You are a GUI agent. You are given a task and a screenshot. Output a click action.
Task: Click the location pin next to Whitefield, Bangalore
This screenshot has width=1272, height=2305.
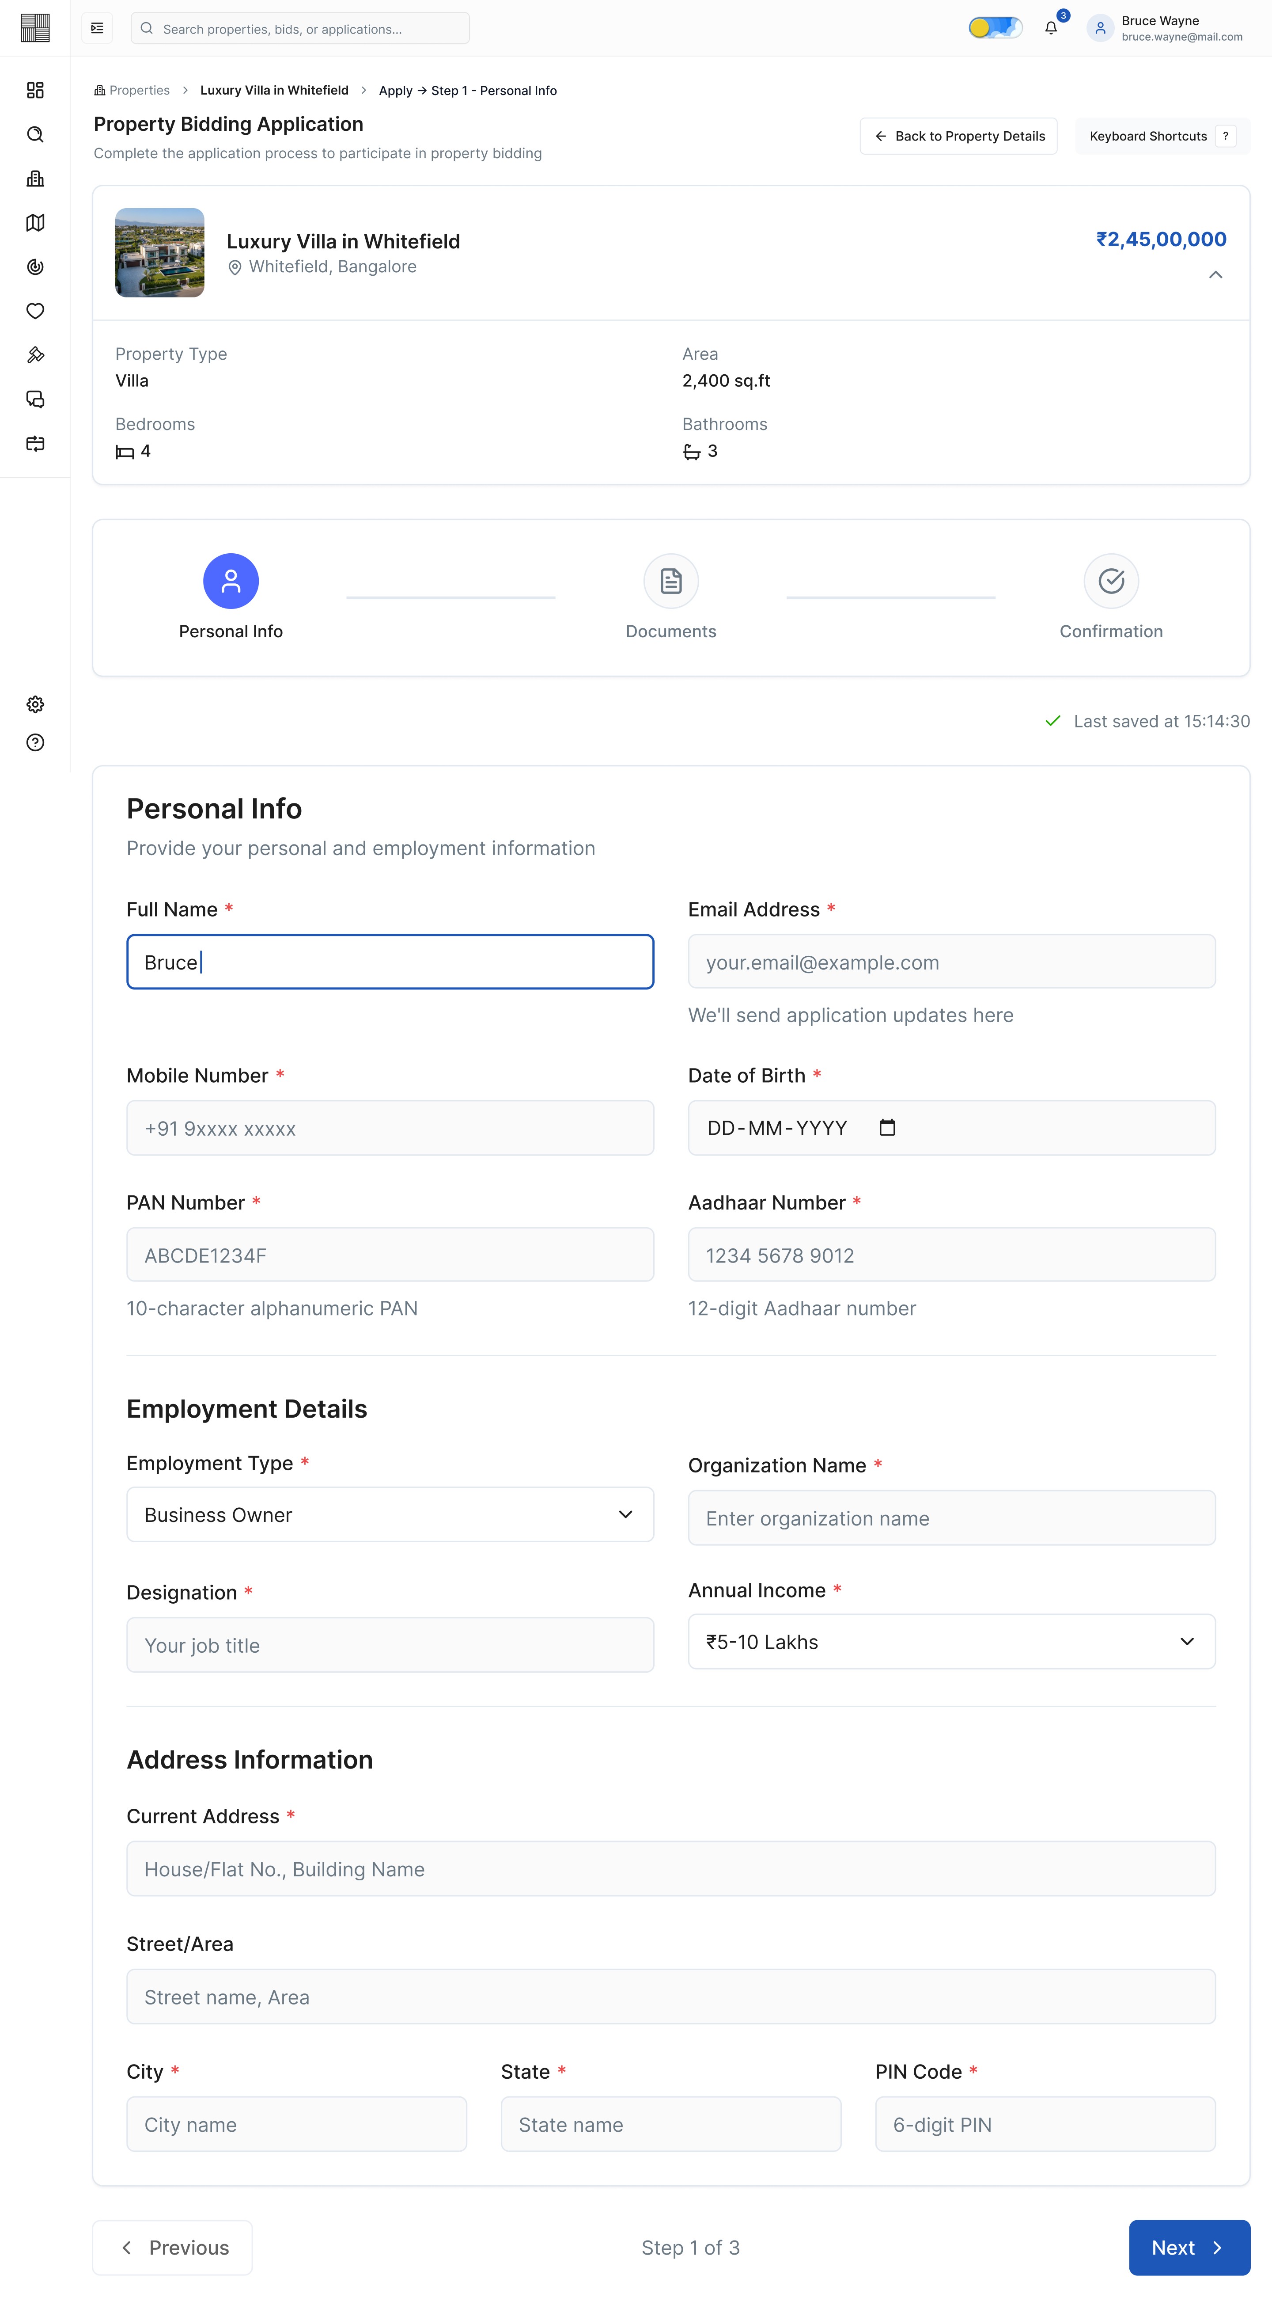pos(235,267)
